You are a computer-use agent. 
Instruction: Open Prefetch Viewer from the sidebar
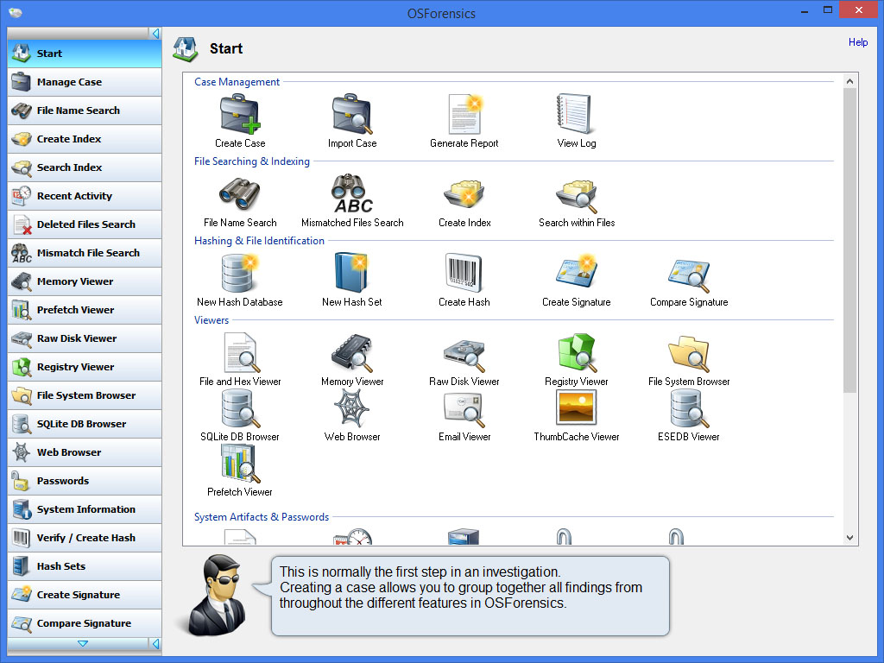[85, 310]
